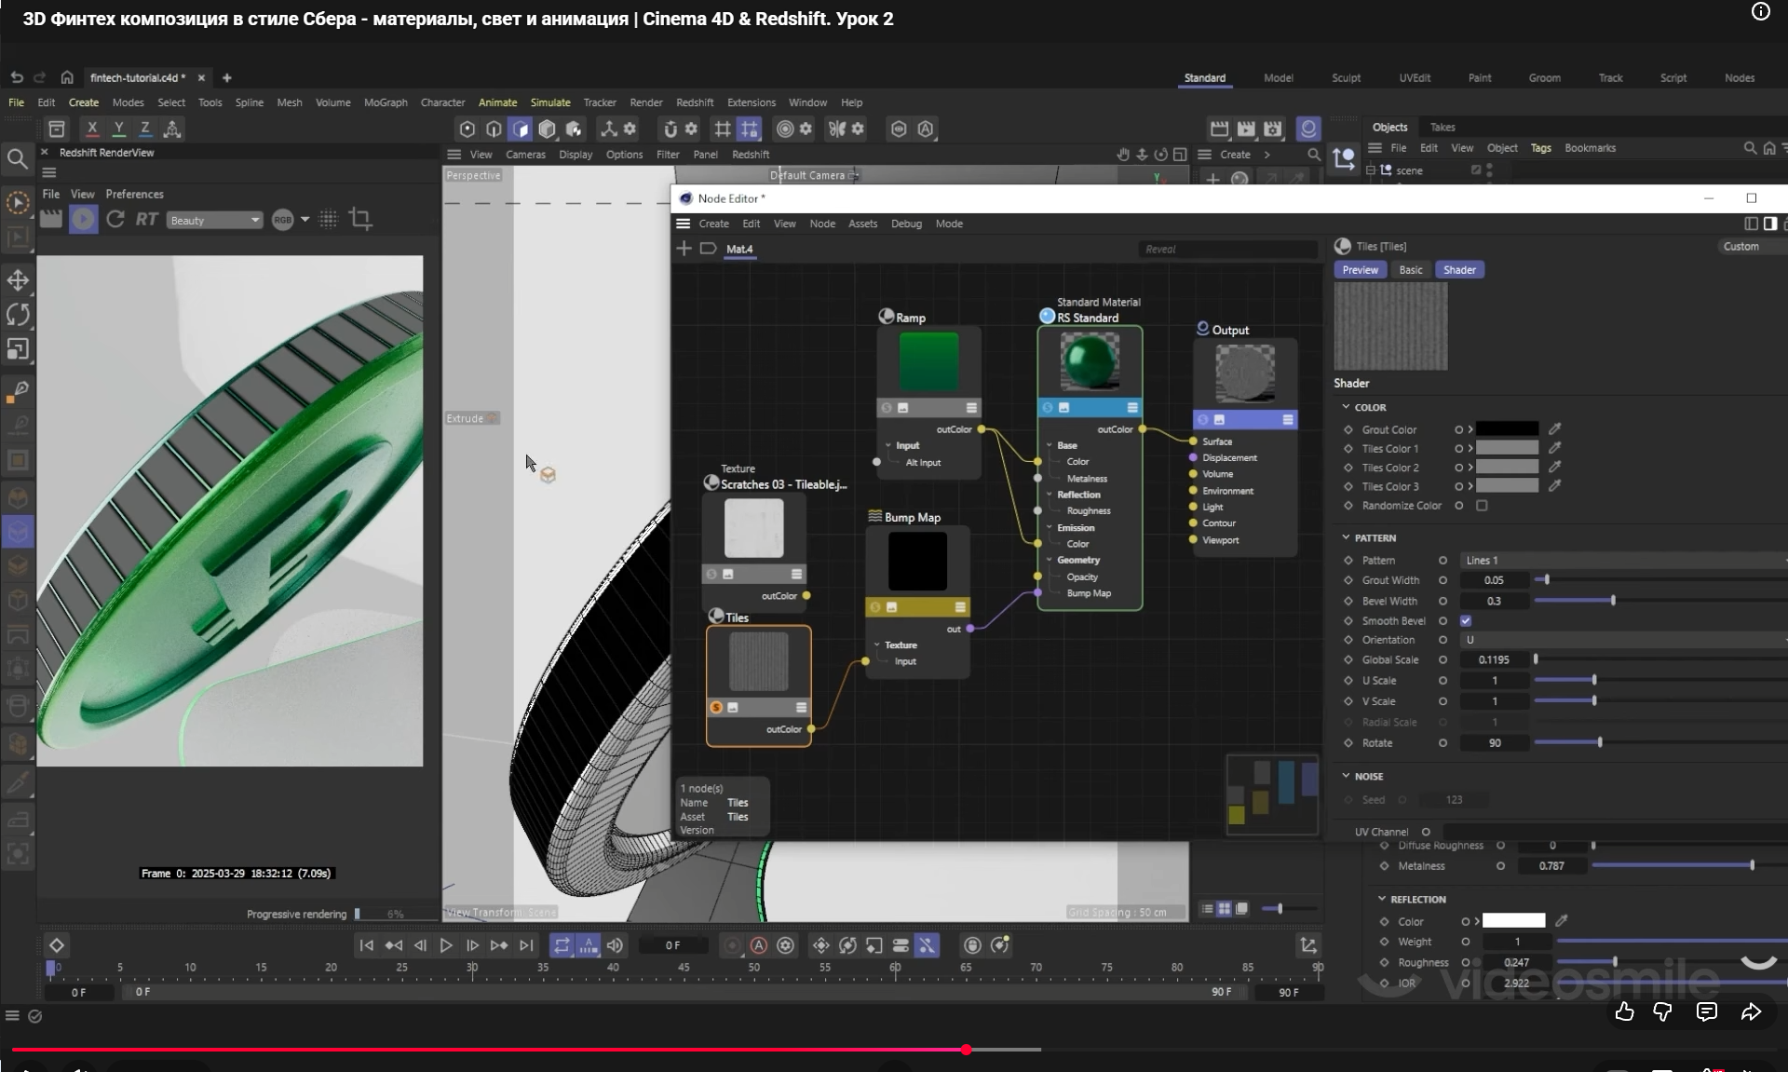This screenshot has width=1788, height=1072.
Task: Click the Global Scale value field
Action: point(1494,659)
